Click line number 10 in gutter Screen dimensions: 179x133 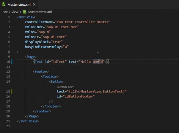coord(8,62)
